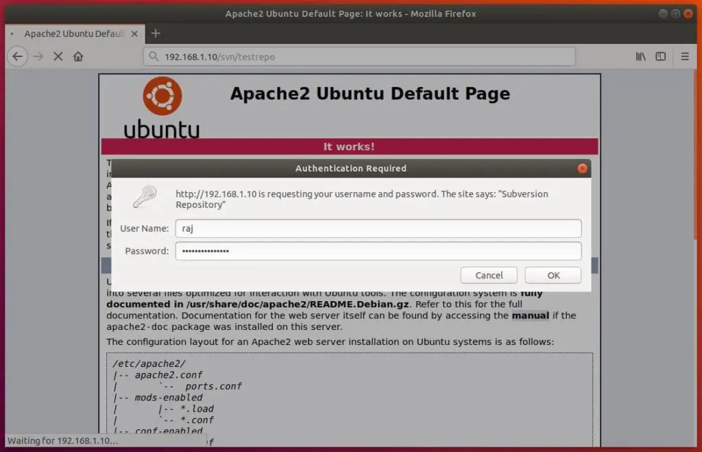702x452 pixels.
Task: Minimize the Firefox window
Action: (663, 14)
